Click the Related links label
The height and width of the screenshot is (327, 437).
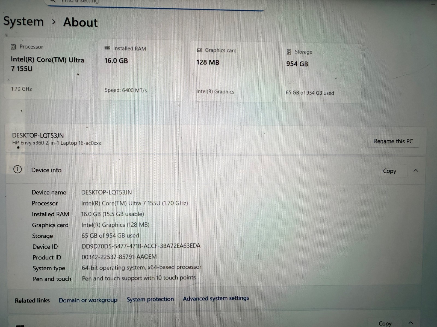pyautogui.click(x=32, y=300)
